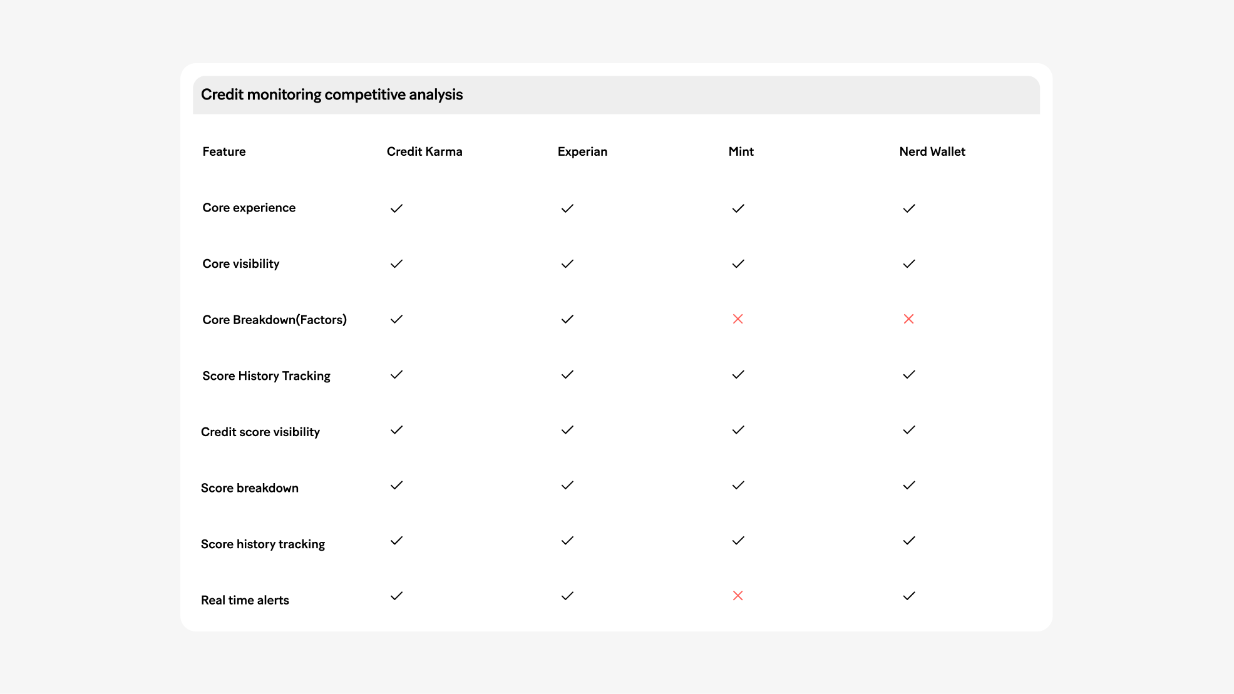Click Nerd Wallet's red X for Core Breakdown(Factors)

[909, 319]
